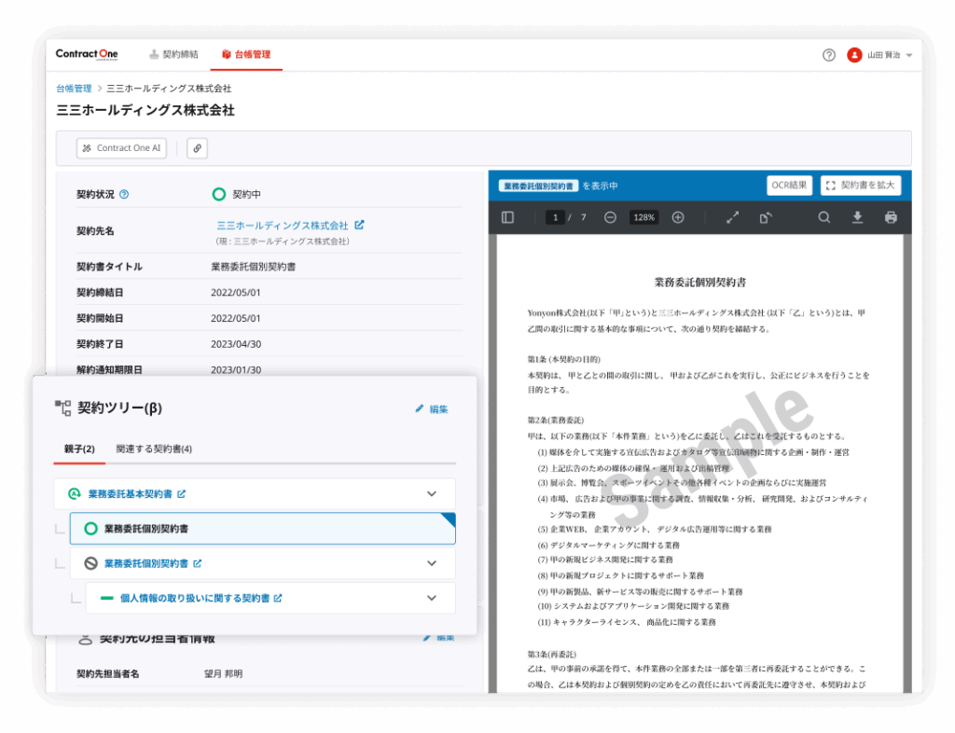Click the green renewal icon of 業務委託基本契約書
955x733 pixels.
point(75,493)
